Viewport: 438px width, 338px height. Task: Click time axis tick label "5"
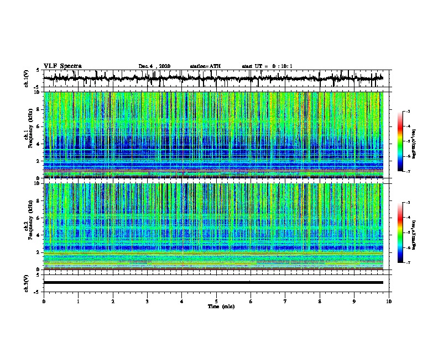tap(216, 302)
